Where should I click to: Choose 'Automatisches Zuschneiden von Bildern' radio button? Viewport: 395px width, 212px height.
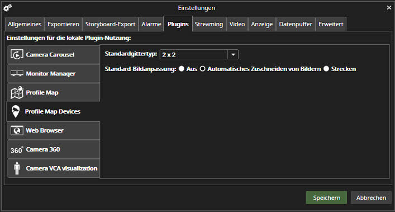[203, 69]
